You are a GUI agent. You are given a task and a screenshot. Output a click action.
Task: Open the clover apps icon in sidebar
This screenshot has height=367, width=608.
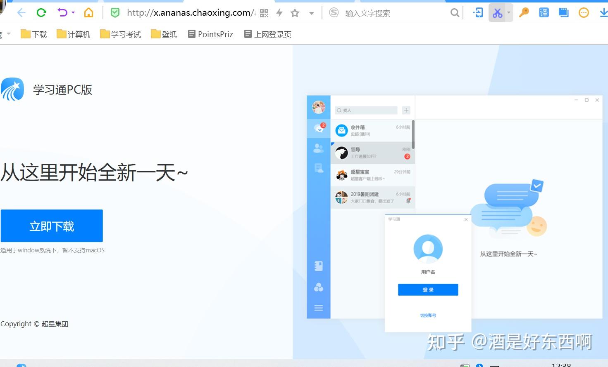point(319,287)
